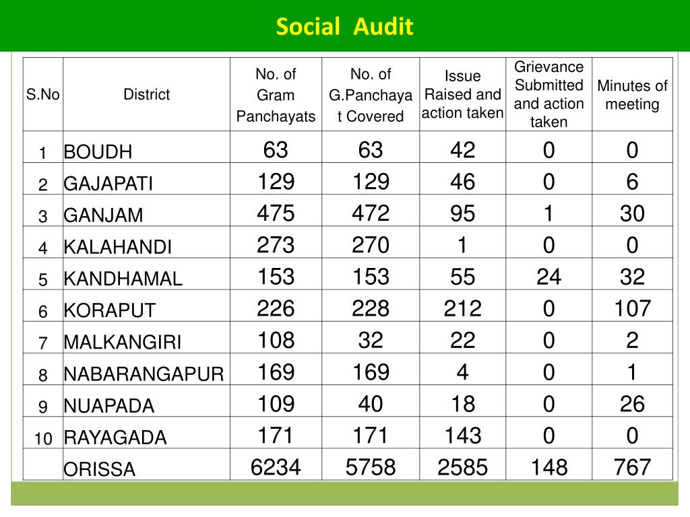The width and height of the screenshot is (690, 517).
Task: Click KORAPUT's covered value 228
Action: pos(371,308)
